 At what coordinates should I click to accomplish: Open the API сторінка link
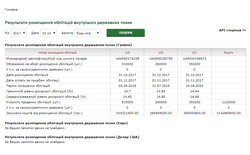[x=230, y=30]
